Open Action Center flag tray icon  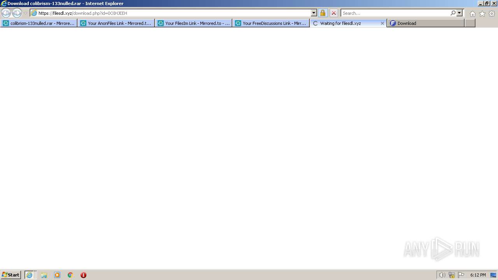coord(461,275)
